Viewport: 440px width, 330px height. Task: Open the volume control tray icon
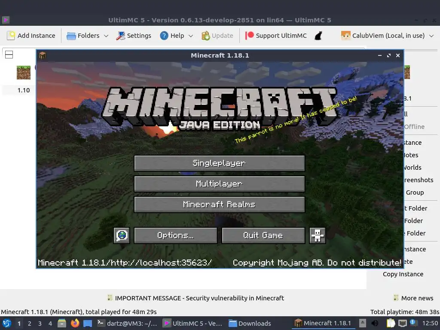pos(375,323)
